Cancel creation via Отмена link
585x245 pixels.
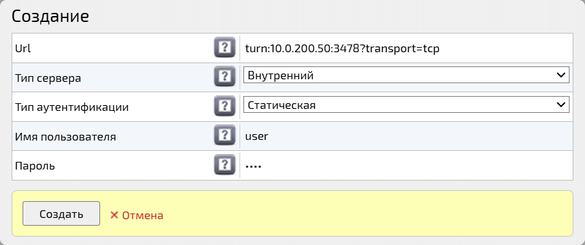pyautogui.click(x=143, y=215)
